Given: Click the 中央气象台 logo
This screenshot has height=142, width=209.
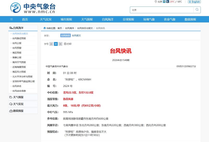Looking at the screenshot, I should click(33, 8).
